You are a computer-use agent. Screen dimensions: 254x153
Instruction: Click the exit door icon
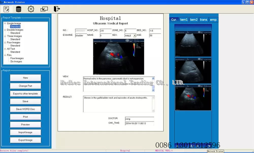(57, 9)
